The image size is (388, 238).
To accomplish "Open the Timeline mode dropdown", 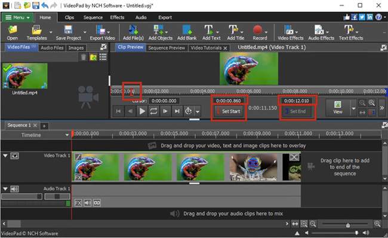I will (67, 135).
